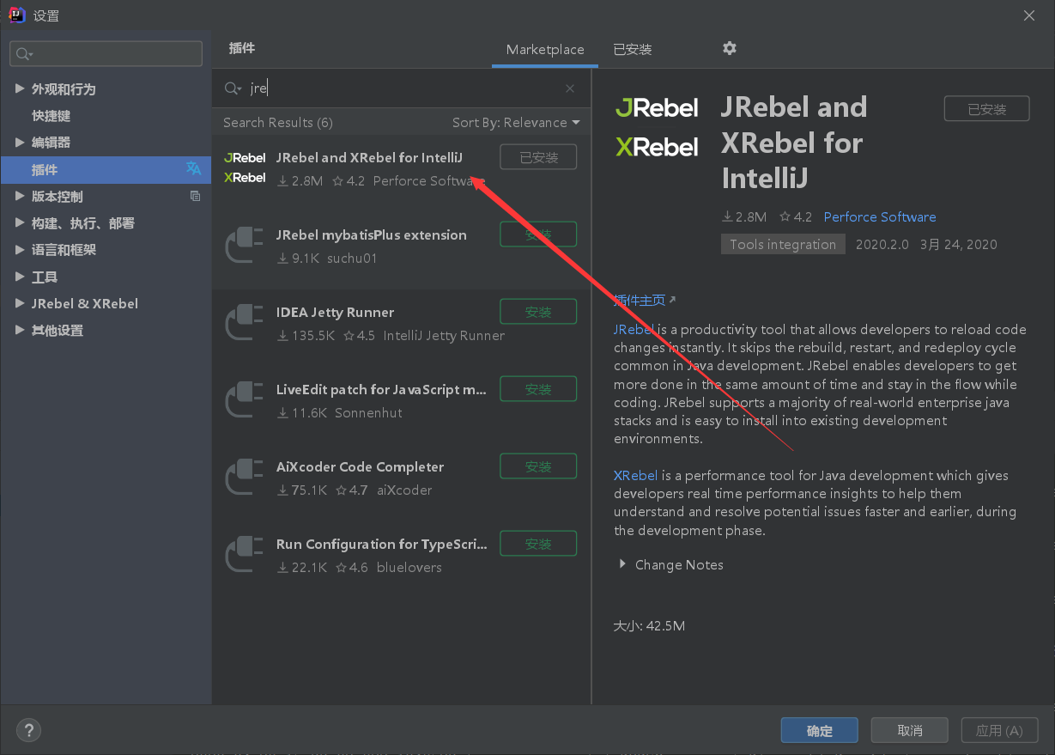
Task: Close the settings dialog window
Action: (x=1028, y=15)
